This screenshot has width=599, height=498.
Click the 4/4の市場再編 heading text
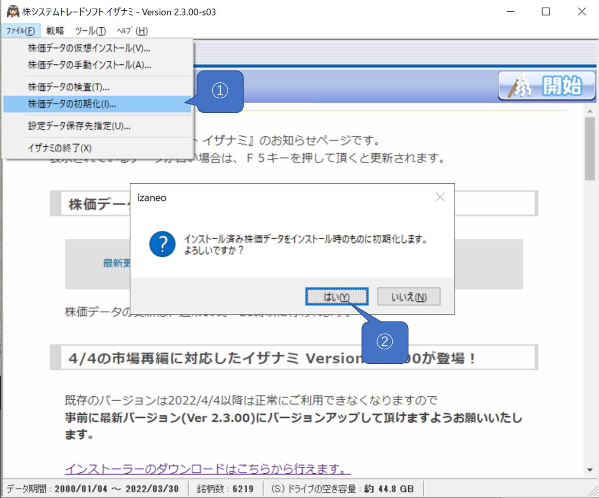[x=272, y=358]
